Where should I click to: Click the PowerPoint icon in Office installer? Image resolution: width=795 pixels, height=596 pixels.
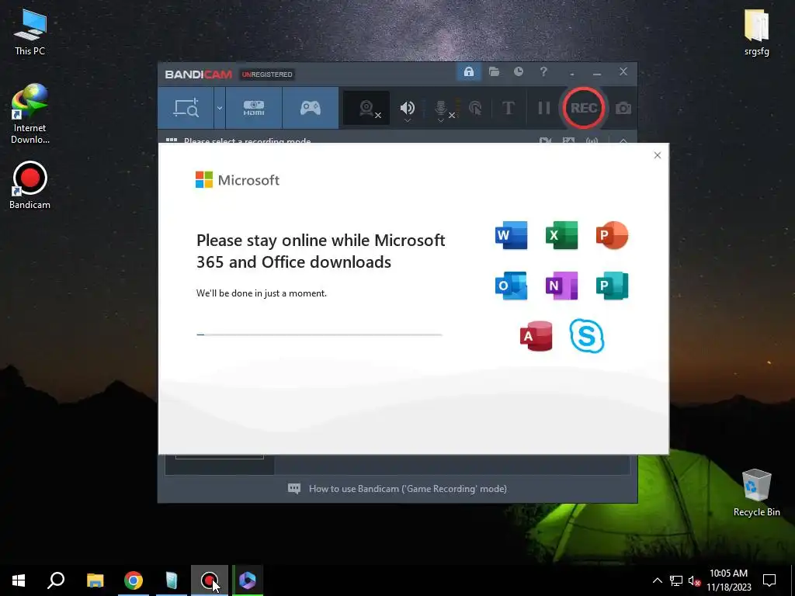tap(612, 235)
